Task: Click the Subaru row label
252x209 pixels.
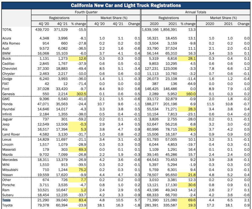Action: click(x=8, y=195)
